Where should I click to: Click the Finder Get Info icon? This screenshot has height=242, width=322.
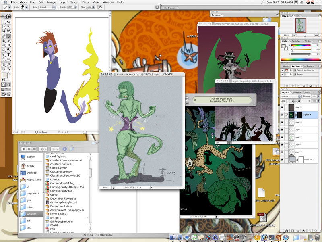point(64,149)
